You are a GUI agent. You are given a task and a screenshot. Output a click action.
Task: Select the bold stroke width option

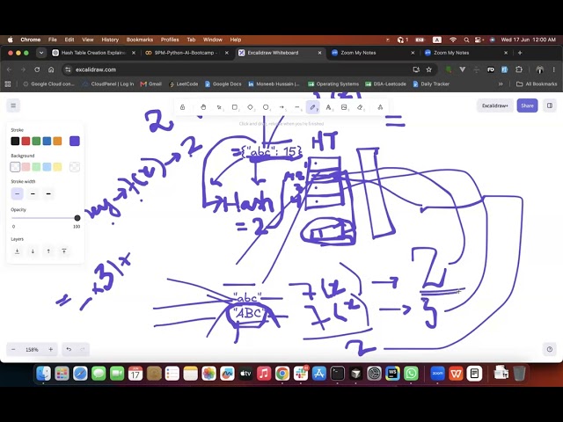click(x=33, y=193)
